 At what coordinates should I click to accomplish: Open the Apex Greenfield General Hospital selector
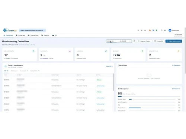32,30
